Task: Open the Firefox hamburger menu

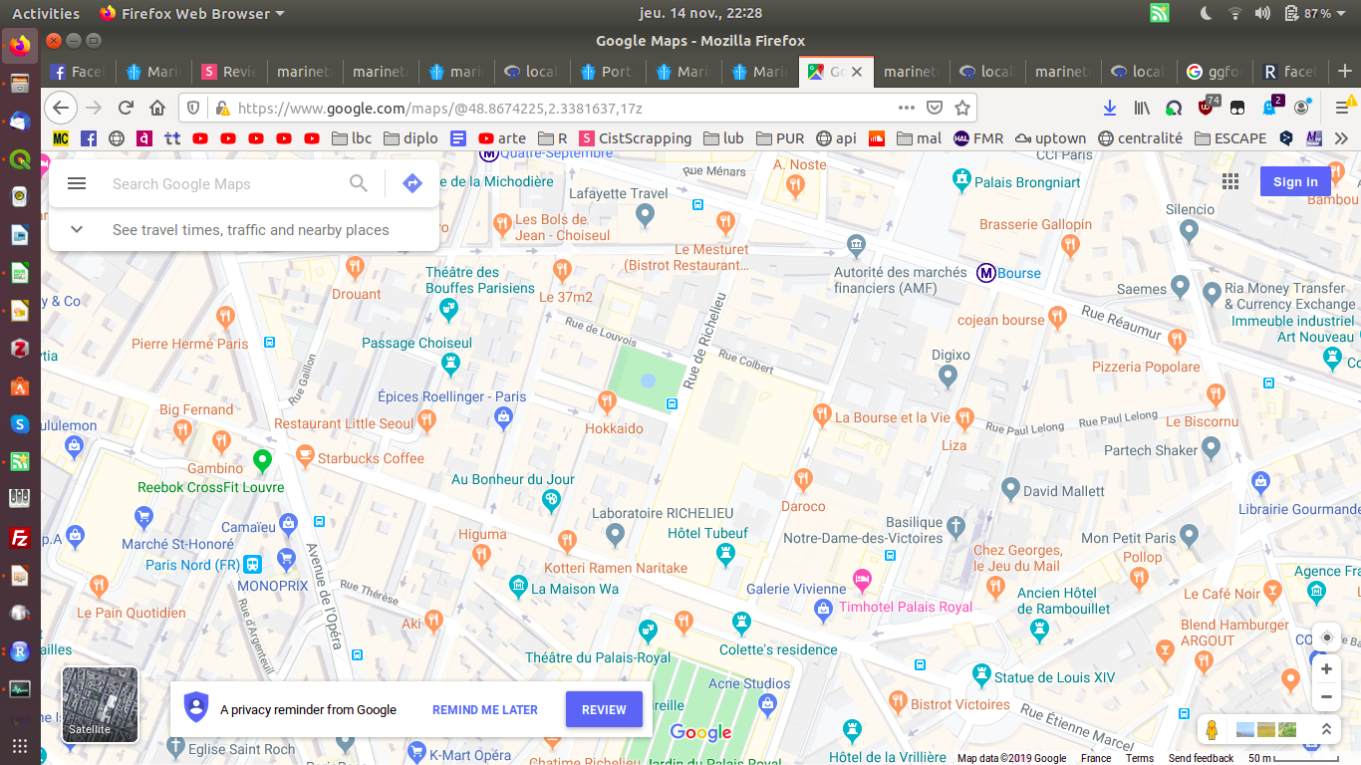Action: (x=1342, y=108)
